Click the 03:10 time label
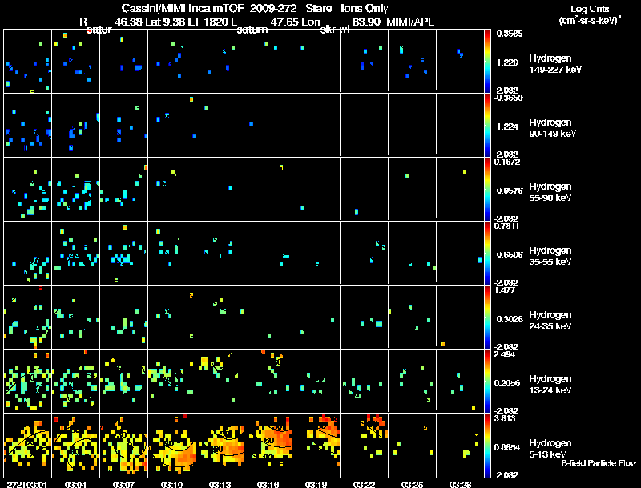Viewport: 641px width, 488px height. coord(171,484)
